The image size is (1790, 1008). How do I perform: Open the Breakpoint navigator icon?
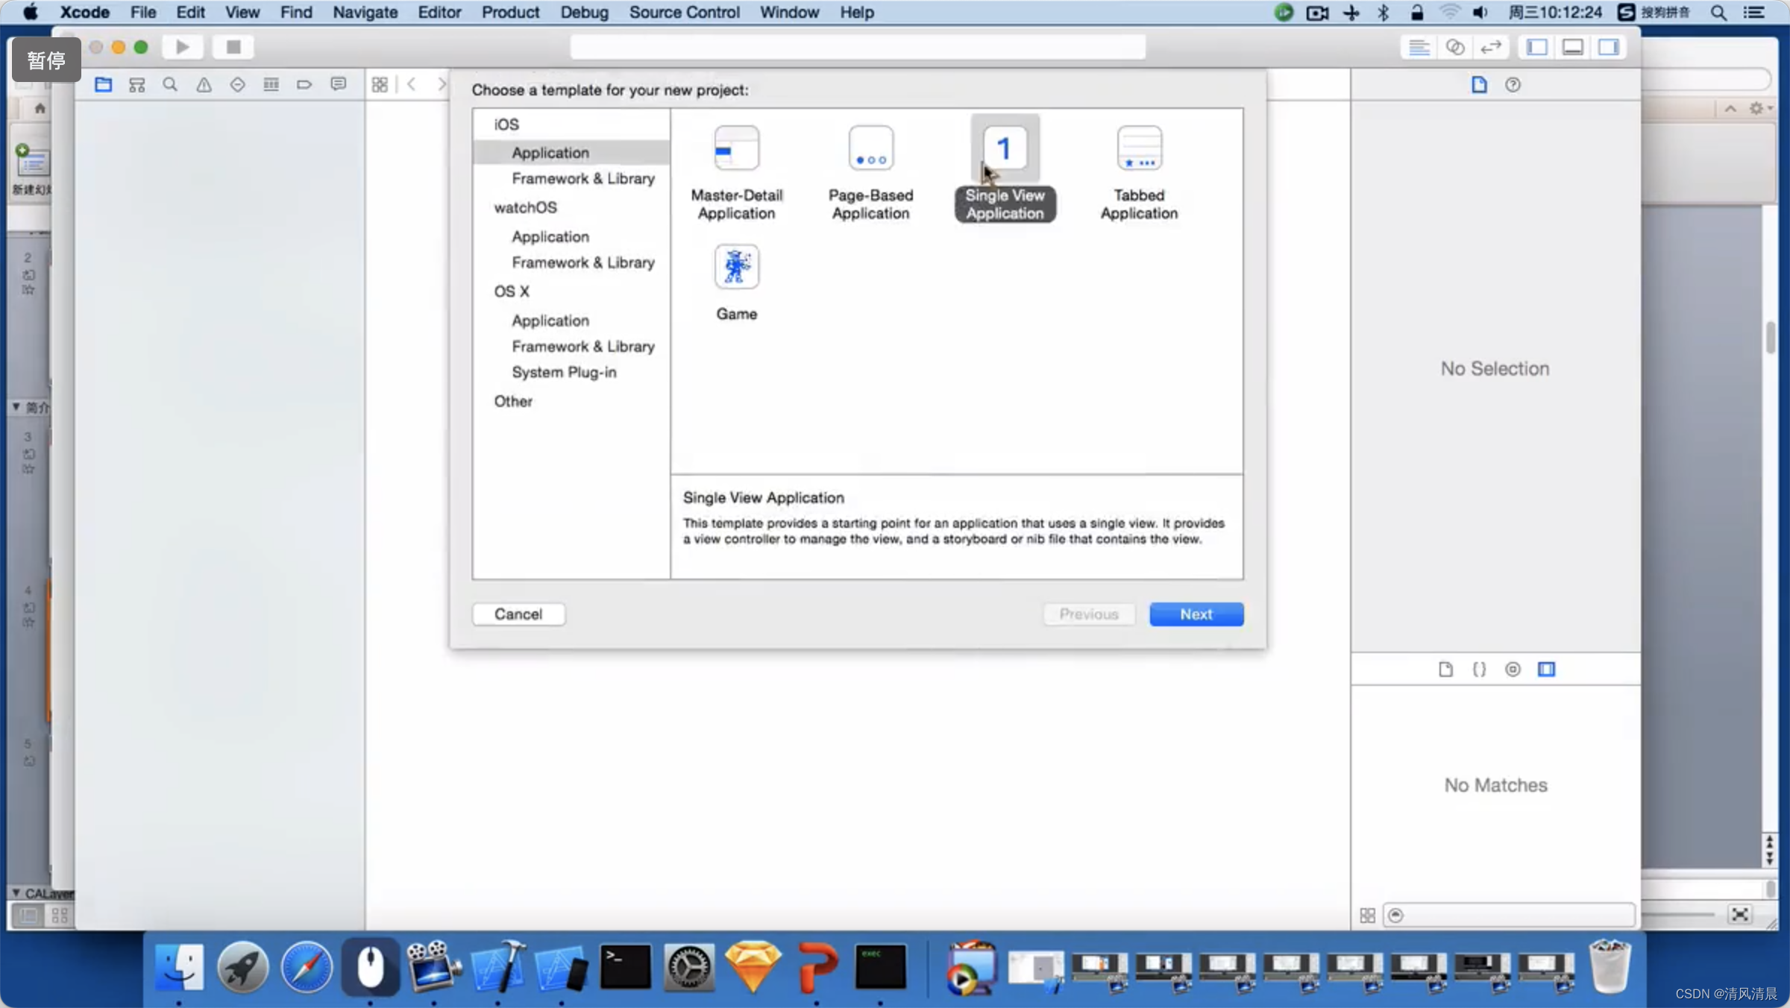[304, 84]
